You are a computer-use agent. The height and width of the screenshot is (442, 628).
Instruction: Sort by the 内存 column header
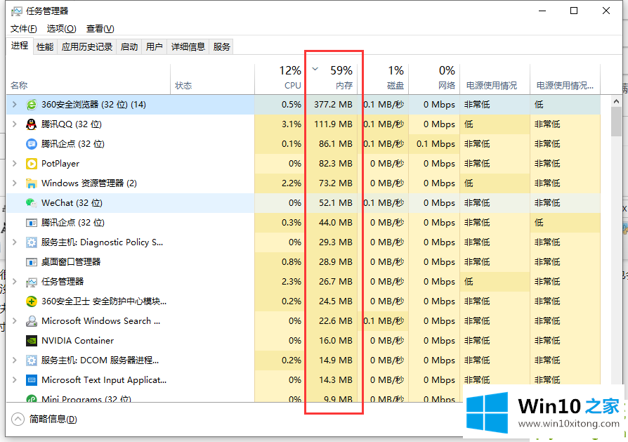pyautogui.click(x=332, y=79)
